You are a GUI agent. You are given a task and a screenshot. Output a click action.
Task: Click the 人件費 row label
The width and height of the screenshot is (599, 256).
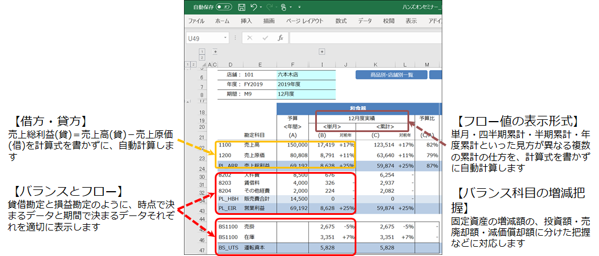[251, 175]
